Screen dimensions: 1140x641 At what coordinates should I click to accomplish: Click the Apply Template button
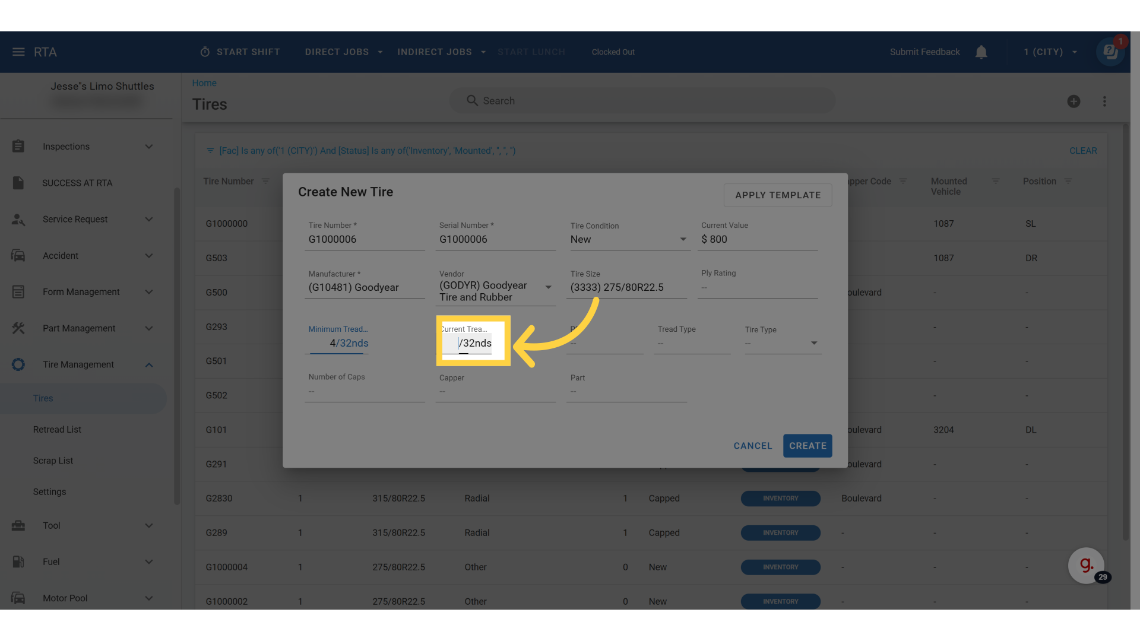777,195
